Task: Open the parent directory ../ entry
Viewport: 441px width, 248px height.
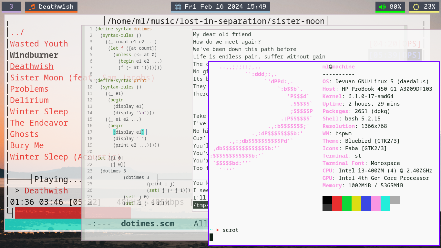Action: (17, 32)
